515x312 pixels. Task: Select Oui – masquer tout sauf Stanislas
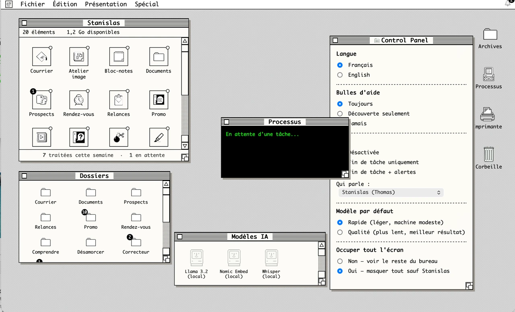pyautogui.click(x=340, y=271)
